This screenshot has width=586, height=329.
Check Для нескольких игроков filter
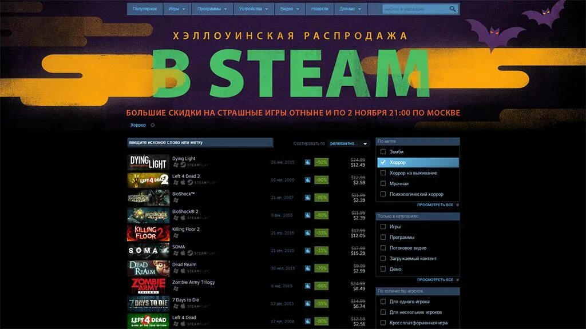[383, 312]
